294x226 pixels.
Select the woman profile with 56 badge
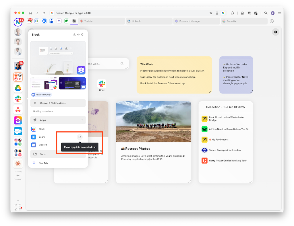coord(18,66)
